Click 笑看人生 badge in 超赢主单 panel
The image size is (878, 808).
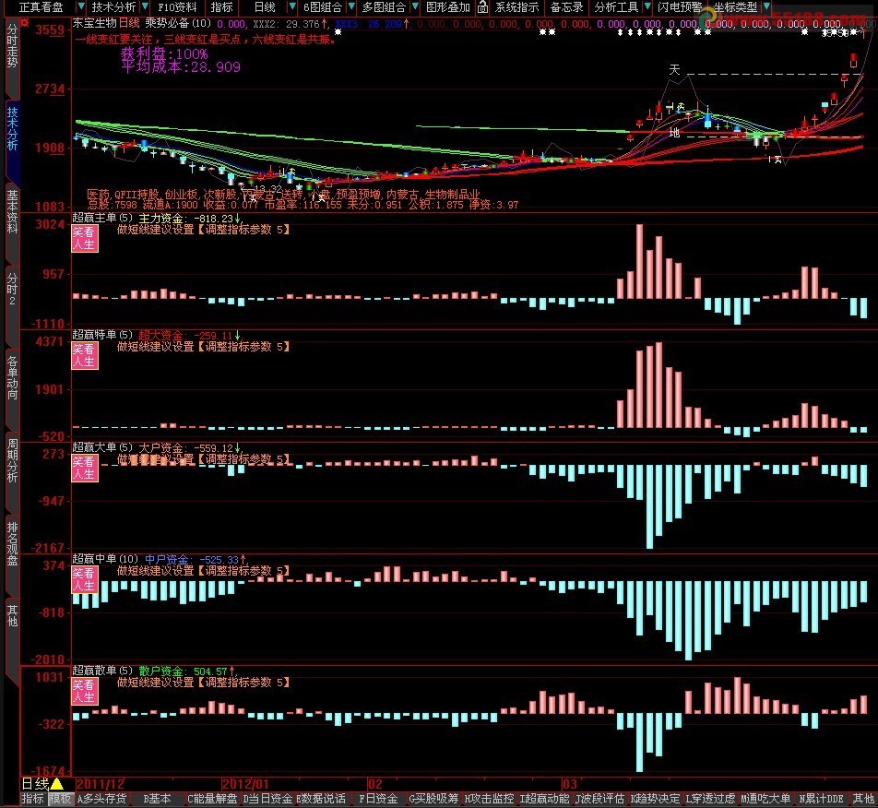tap(85, 238)
